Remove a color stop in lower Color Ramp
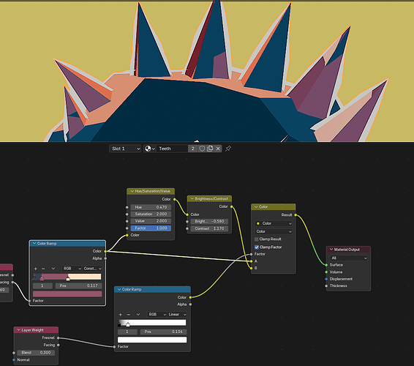The height and width of the screenshot is (366, 414). pos(129,315)
